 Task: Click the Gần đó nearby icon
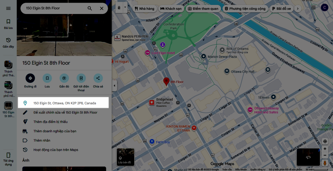click(64, 78)
